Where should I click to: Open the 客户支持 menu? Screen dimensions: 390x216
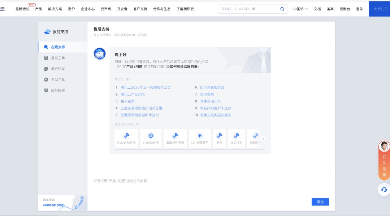pyautogui.click(x=140, y=9)
